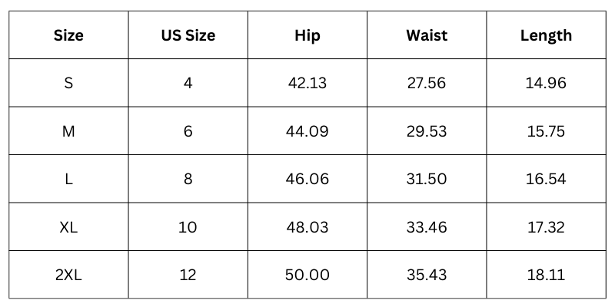Select length value 14.96

pyautogui.click(x=546, y=83)
